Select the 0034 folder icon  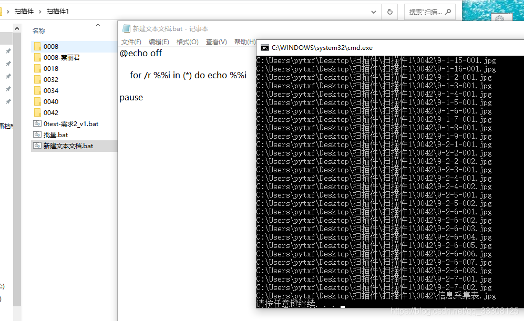pos(37,90)
